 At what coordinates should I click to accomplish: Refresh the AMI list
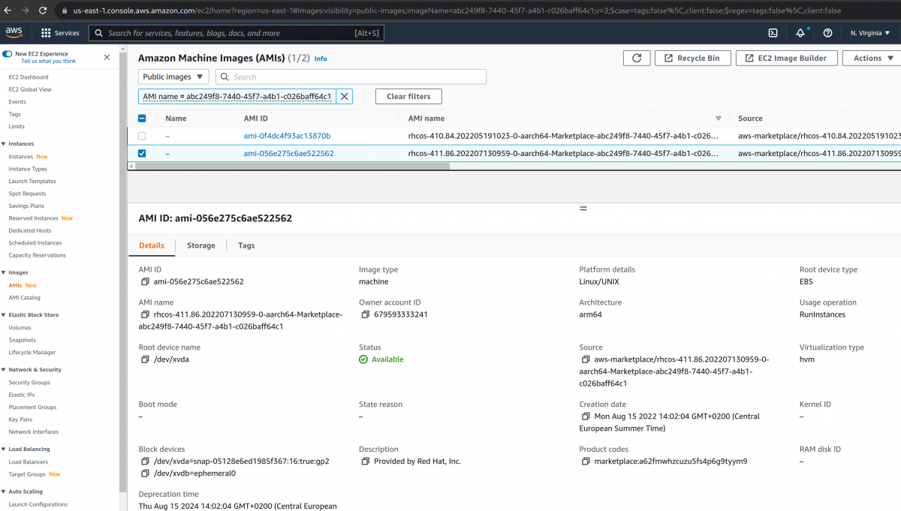(x=637, y=58)
